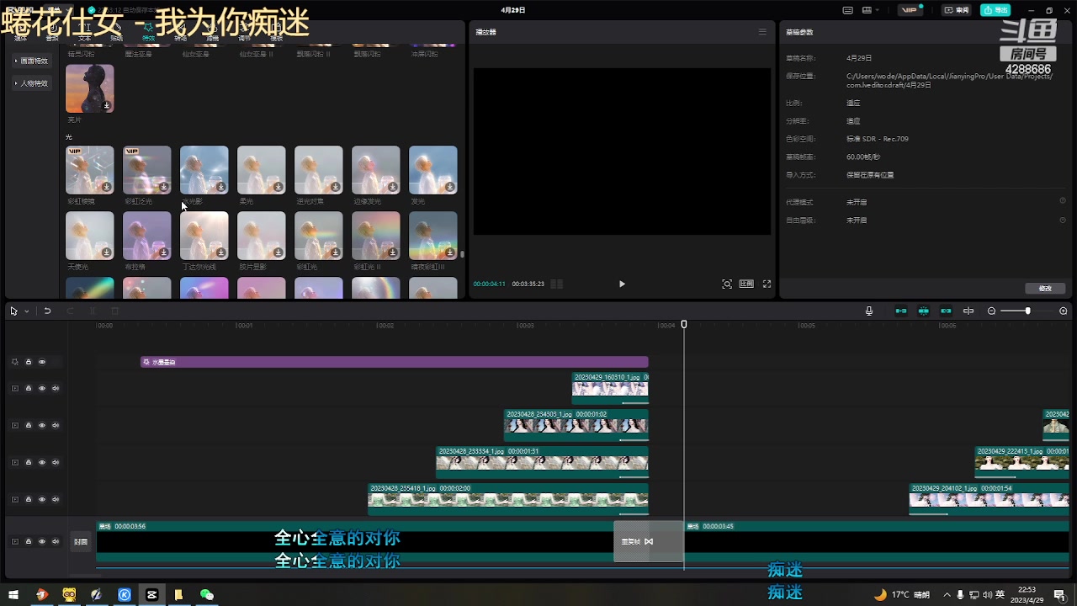Click info icon next to 自由层级
The height and width of the screenshot is (606, 1077).
(x=1063, y=220)
